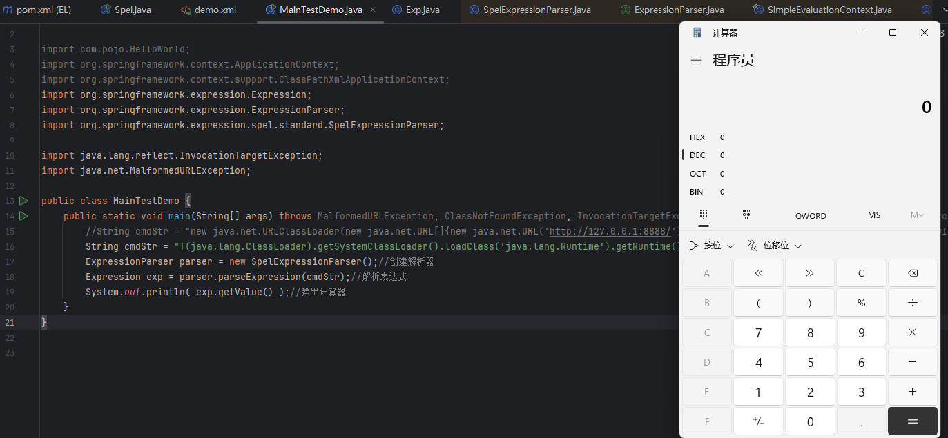This screenshot has height=438, width=948.
Task: Click the C clear key
Action: pyautogui.click(x=861, y=273)
